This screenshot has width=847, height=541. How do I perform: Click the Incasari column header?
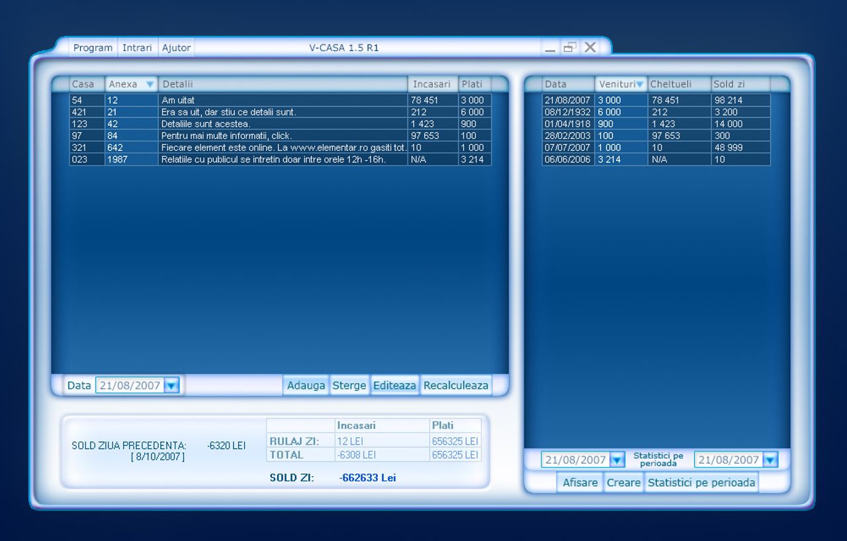431,84
